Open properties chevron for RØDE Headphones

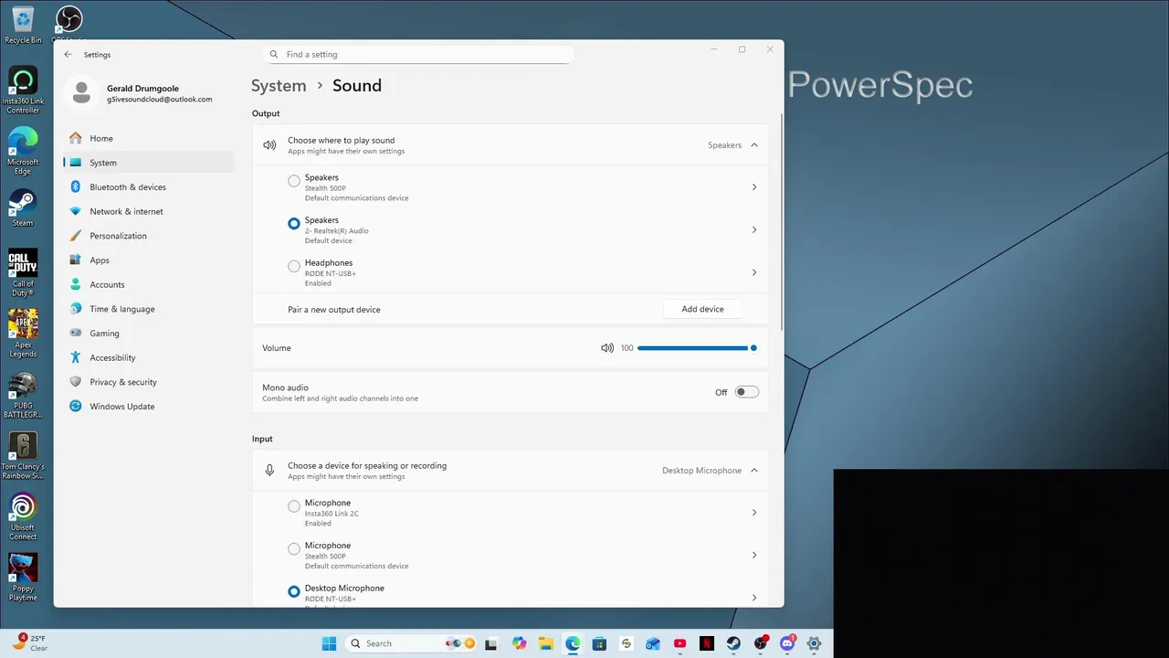click(x=754, y=272)
